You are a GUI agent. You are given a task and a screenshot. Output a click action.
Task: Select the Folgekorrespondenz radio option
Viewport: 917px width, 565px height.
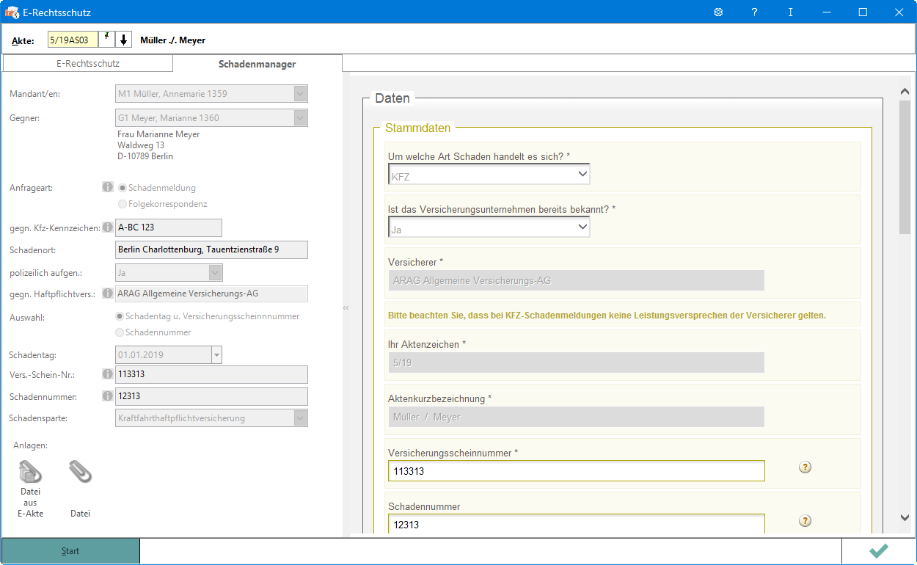pos(123,204)
